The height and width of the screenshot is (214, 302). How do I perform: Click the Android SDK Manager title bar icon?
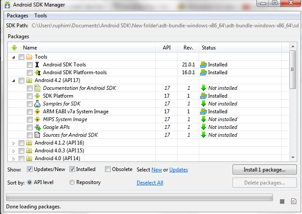point(7,5)
